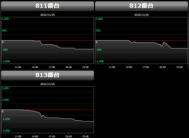Select 20:00 time marker on 813 chart
The width and height of the screenshot is (189, 138).
point(68,136)
